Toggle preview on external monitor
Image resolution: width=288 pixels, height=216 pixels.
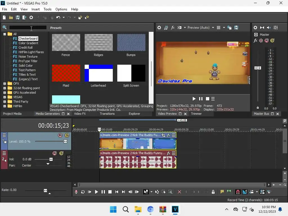point(166,28)
